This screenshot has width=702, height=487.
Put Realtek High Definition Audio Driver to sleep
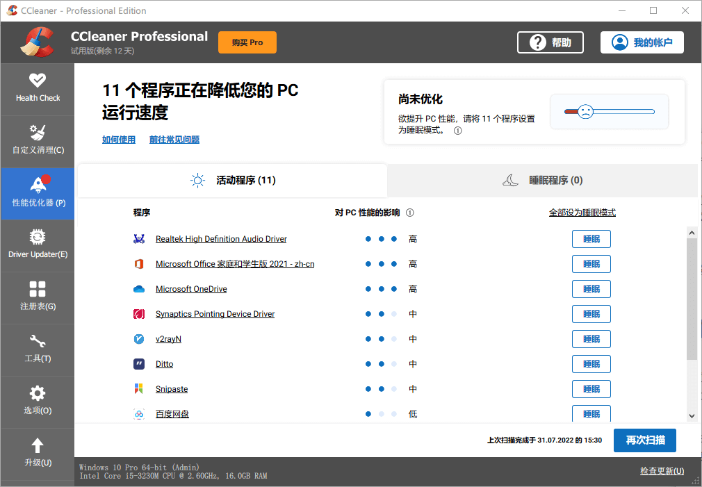(591, 239)
